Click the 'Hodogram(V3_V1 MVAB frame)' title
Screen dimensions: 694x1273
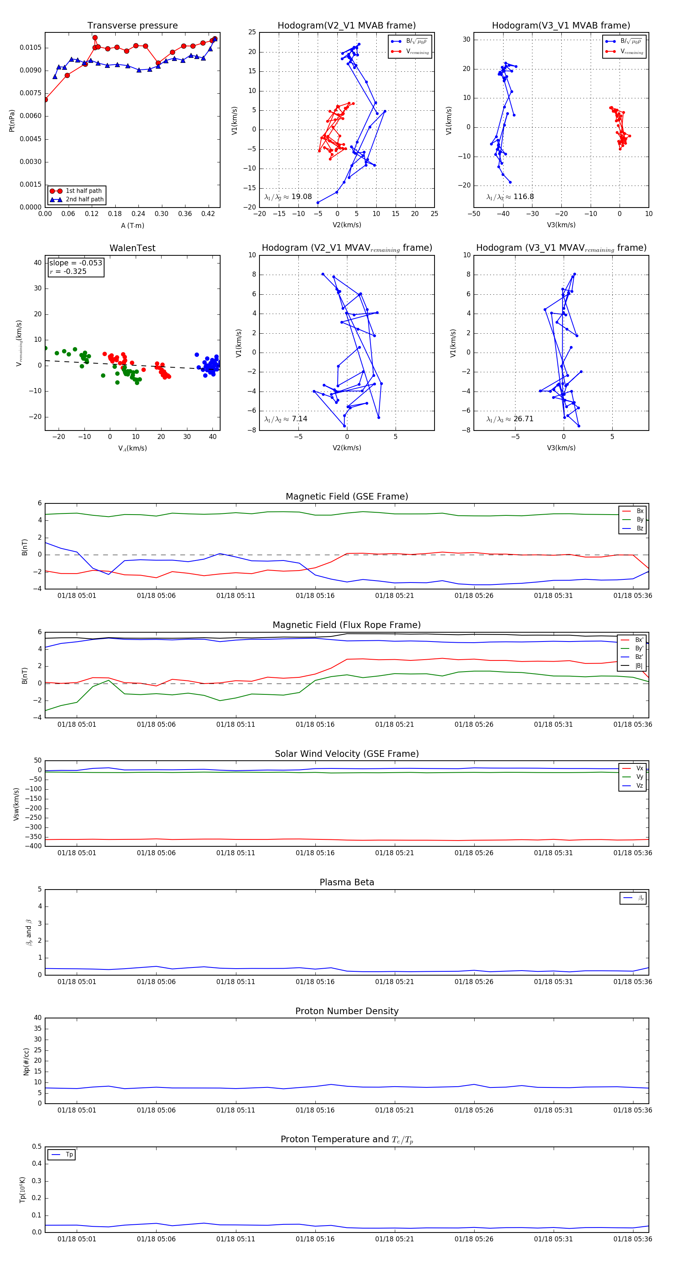[x=561, y=26]
